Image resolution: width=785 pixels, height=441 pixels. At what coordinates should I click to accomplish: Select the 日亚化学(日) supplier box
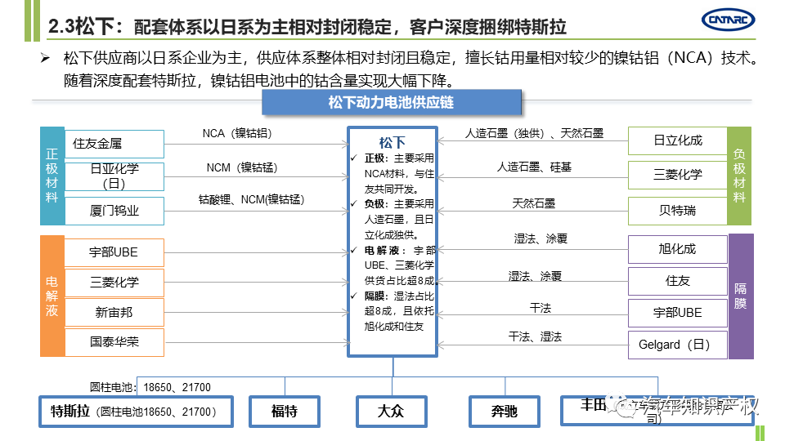[114, 176]
